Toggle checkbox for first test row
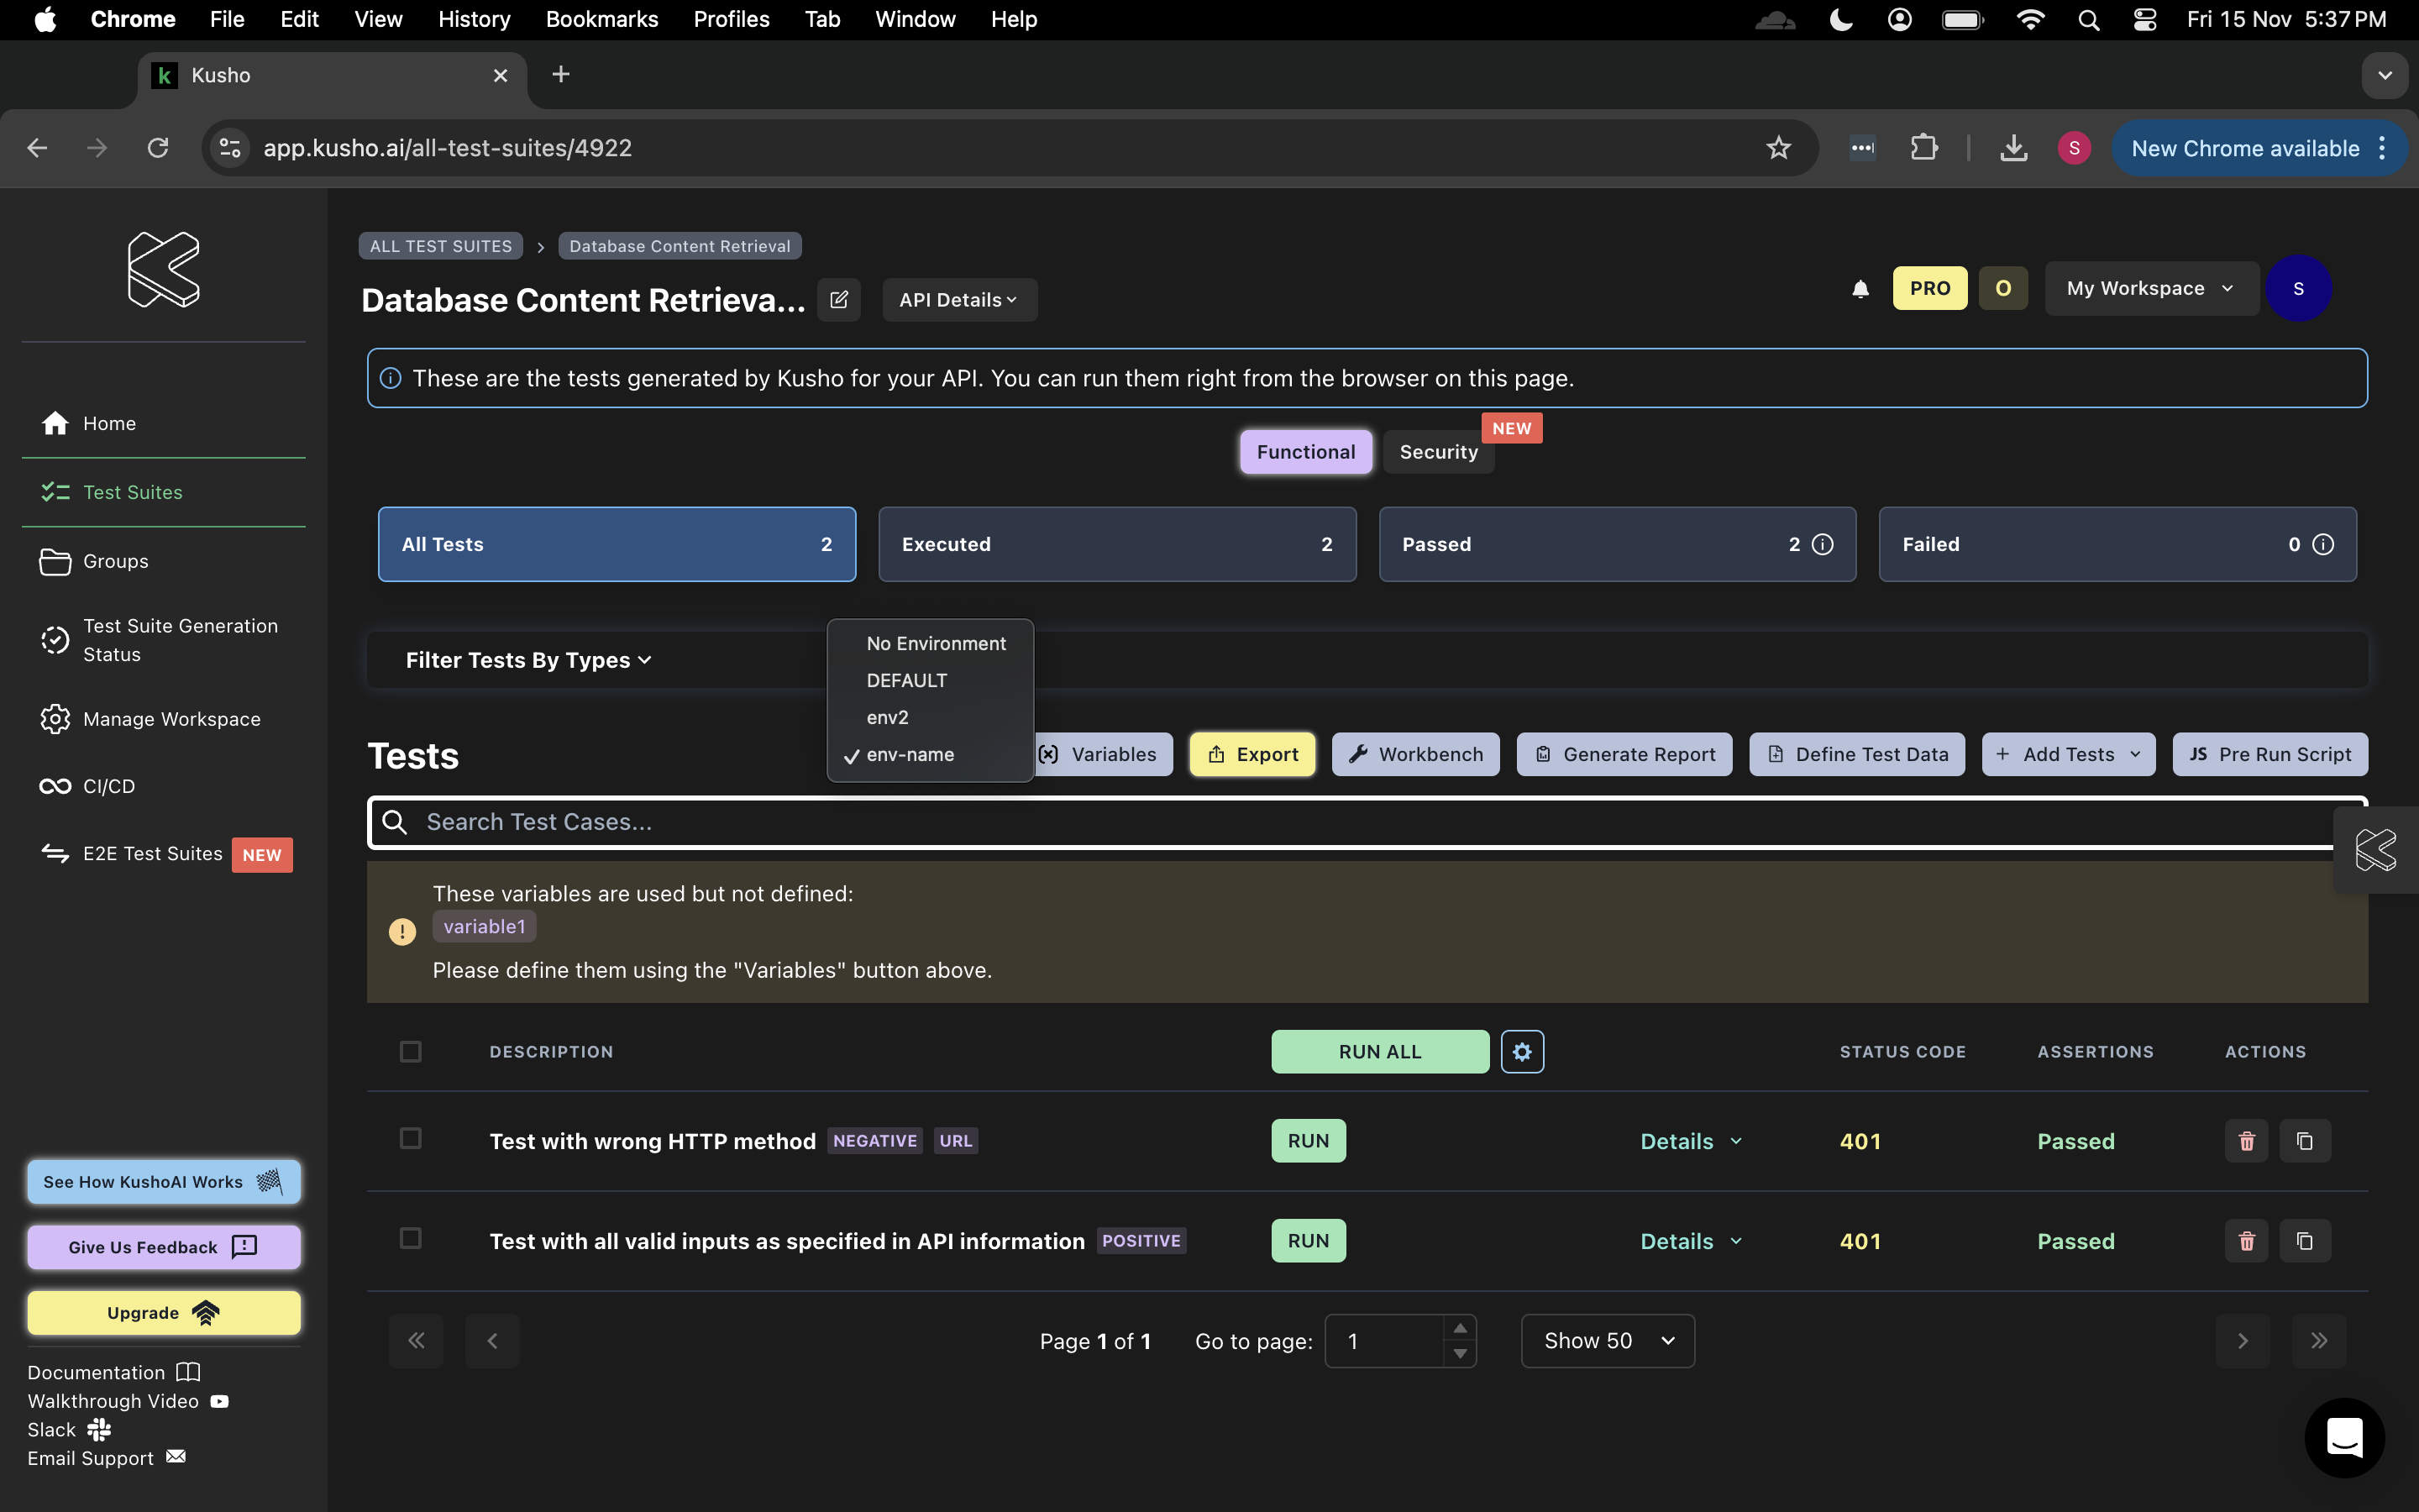This screenshot has height=1512, width=2419. pos(411,1139)
